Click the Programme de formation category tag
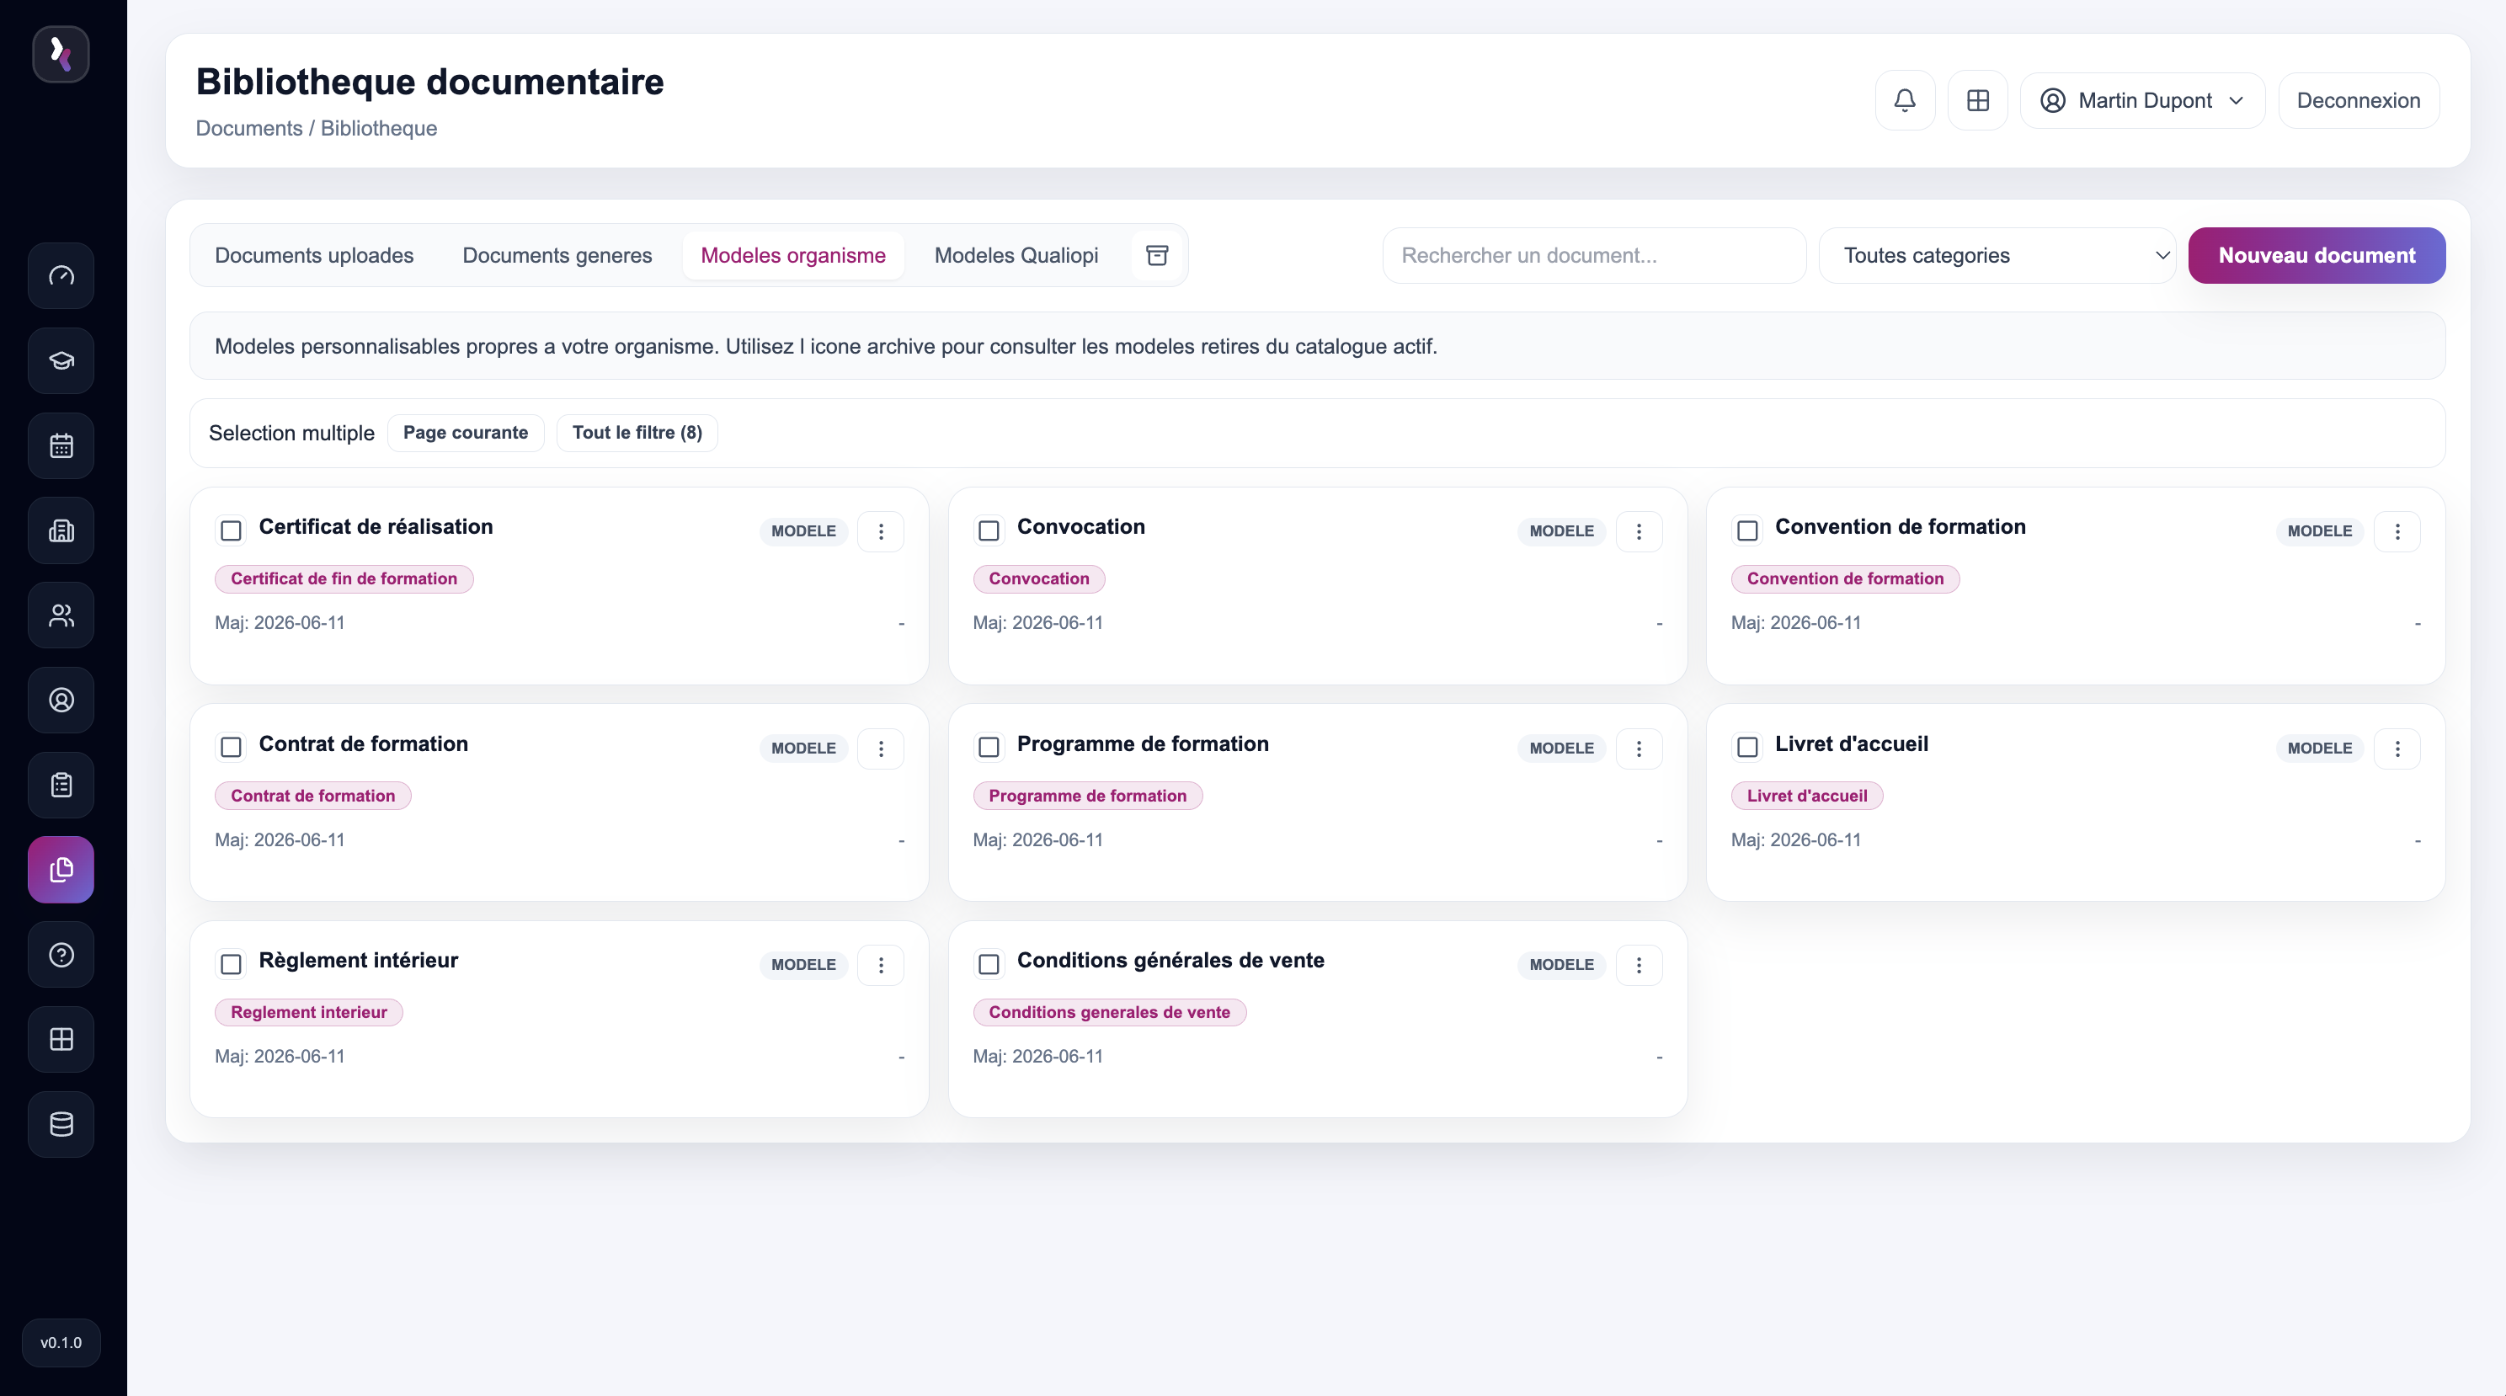This screenshot has height=1396, width=2506. click(x=1088, y=796)
